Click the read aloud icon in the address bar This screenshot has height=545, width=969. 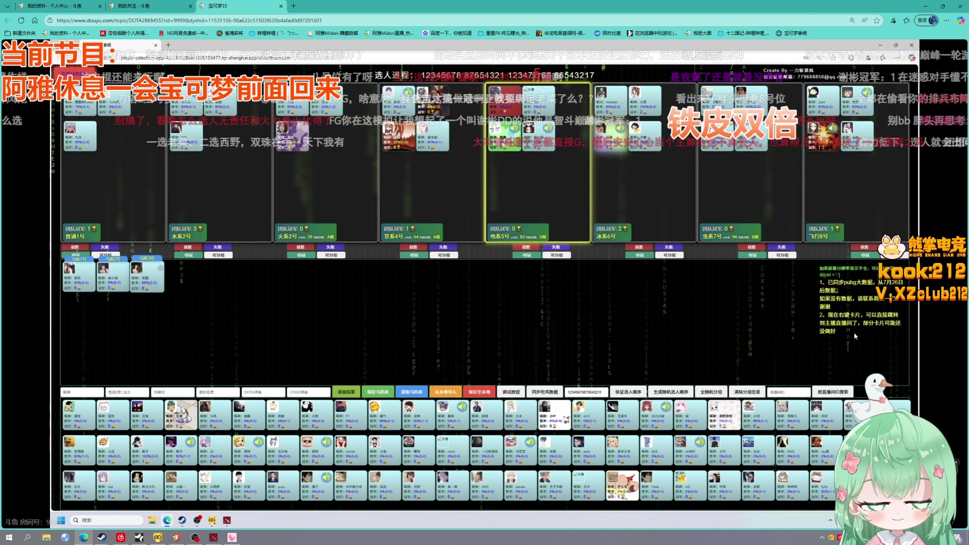point(865,20)
